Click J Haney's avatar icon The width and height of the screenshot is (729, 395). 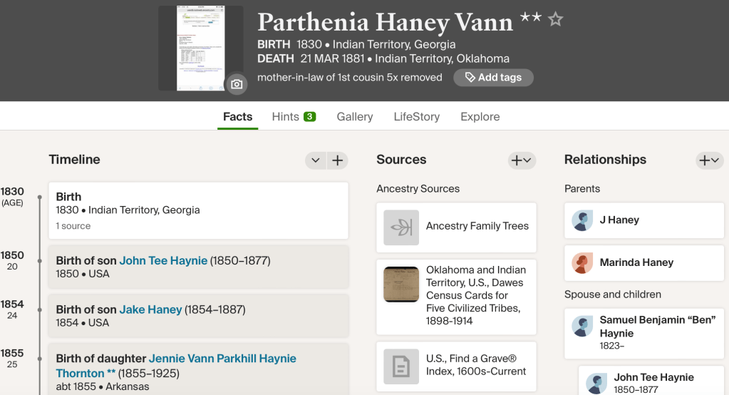pyautogui.click(x=582, y=220)
